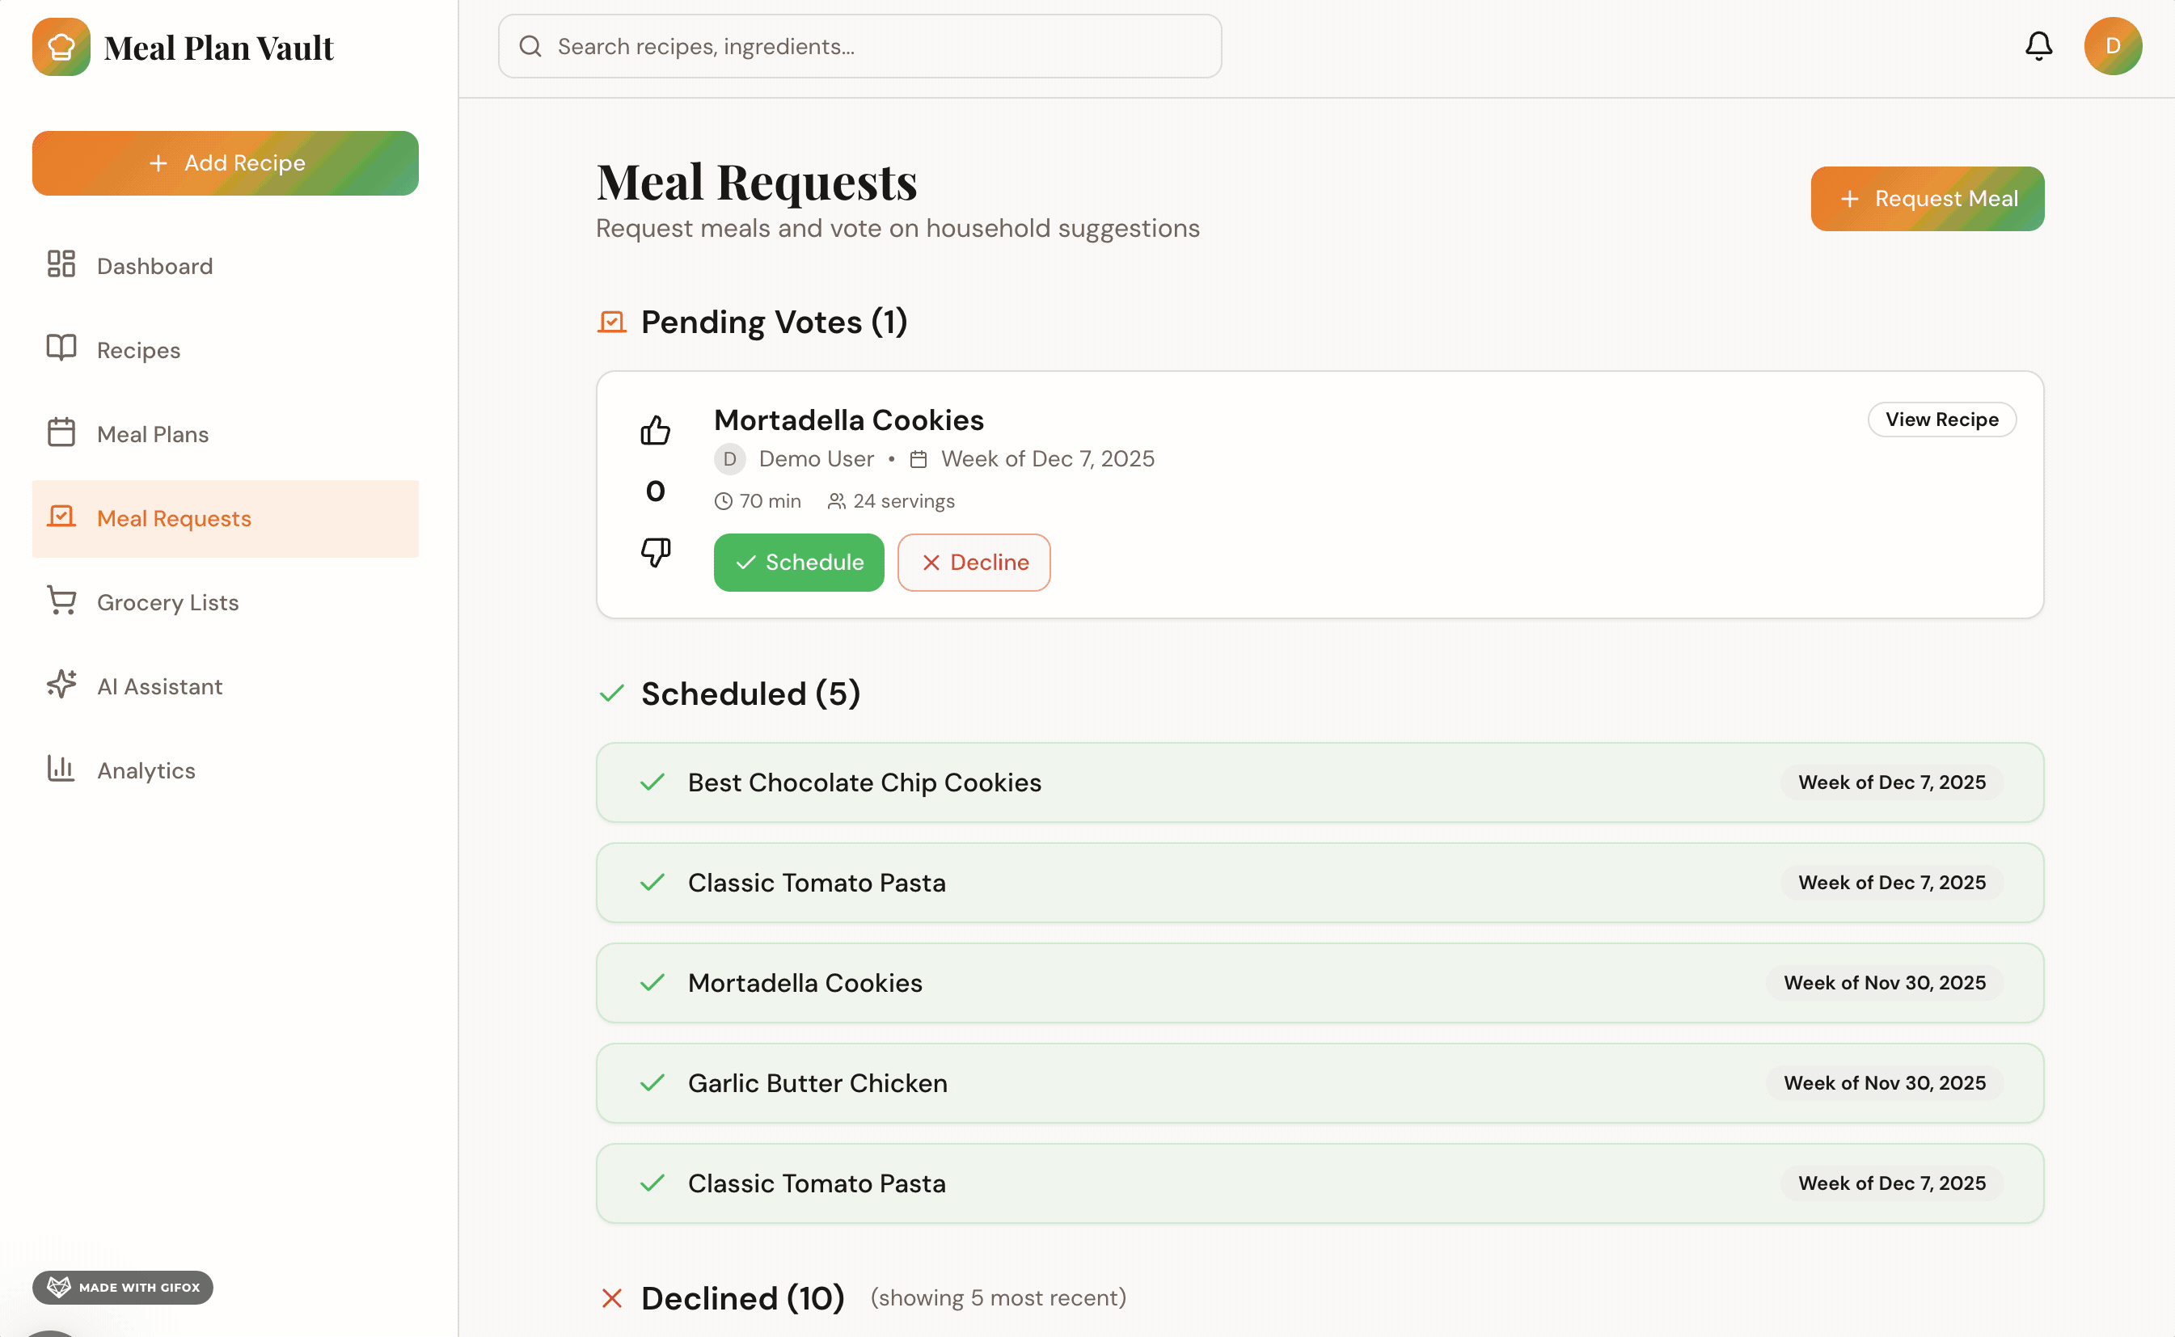This screenshot has height=1337, width=2175.
Task: Select Grocery Lists cart icon
Action: click(61, 601)
